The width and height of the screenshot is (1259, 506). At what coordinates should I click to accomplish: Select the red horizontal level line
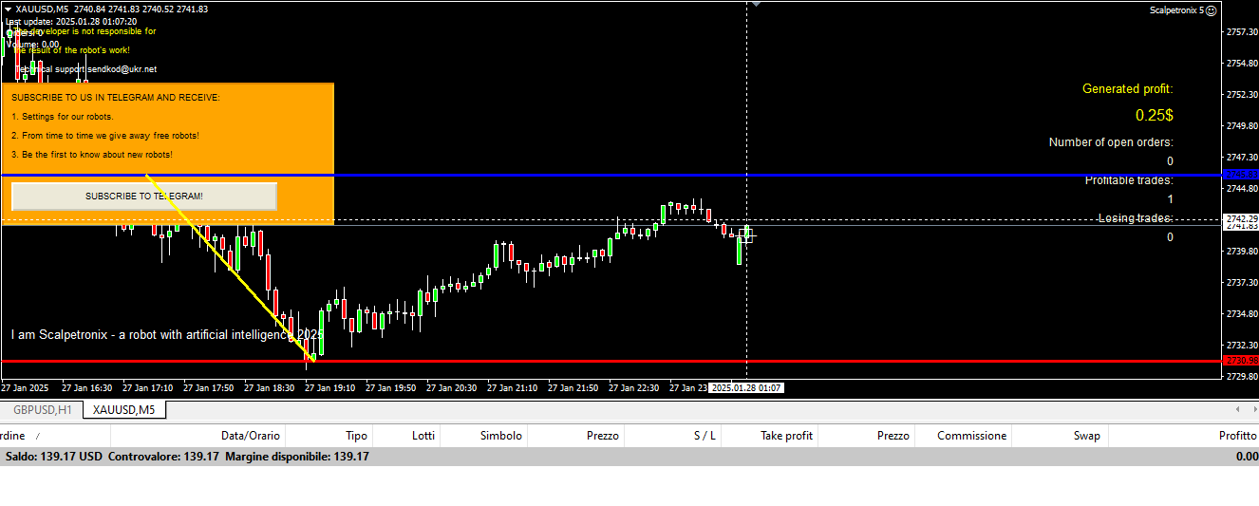click(665, 361)
